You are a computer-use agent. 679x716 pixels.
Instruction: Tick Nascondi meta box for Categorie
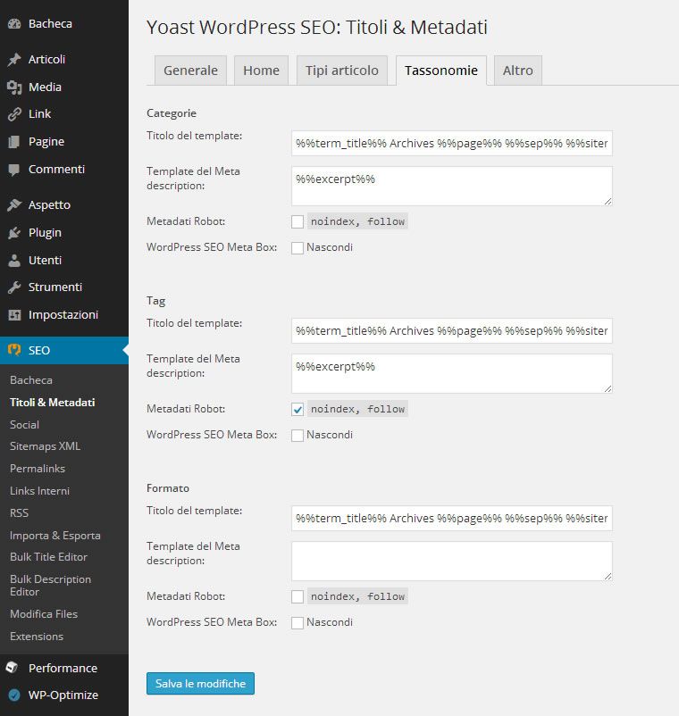tap(298, 248)
